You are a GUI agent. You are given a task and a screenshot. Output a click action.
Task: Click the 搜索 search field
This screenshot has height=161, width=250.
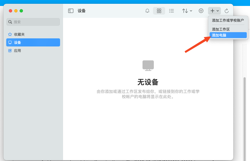tap(33, 22)
